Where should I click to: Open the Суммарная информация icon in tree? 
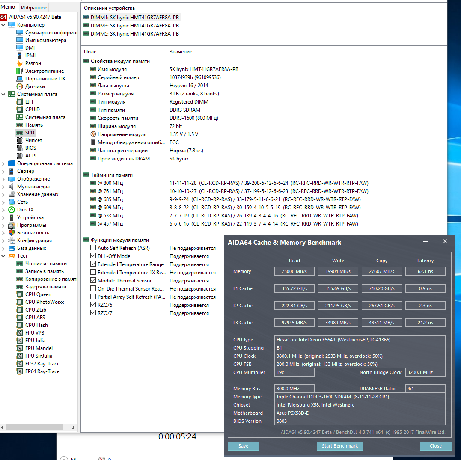pos(20,33)
